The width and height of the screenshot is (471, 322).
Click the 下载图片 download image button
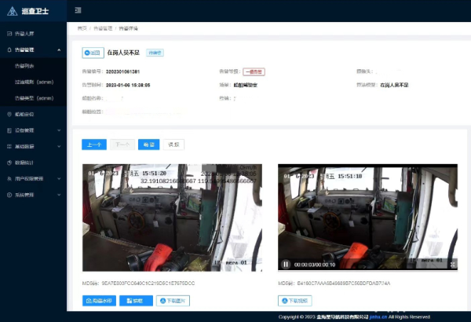[173, 301]
